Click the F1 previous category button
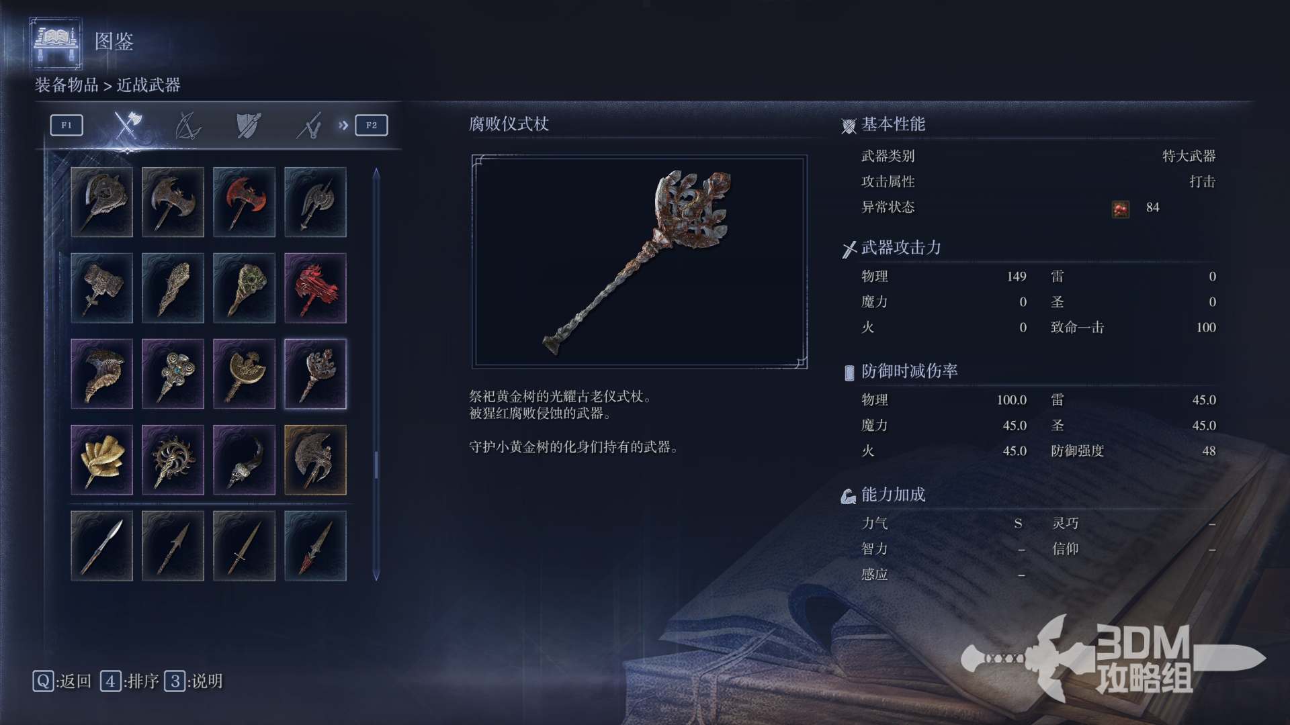 click(x=67, y=126)
